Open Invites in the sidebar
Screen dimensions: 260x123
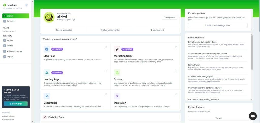click(x=10, y=46)
